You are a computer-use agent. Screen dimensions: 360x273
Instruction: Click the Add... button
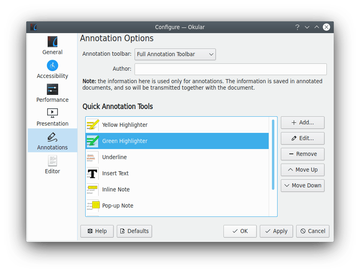(302, 122)
